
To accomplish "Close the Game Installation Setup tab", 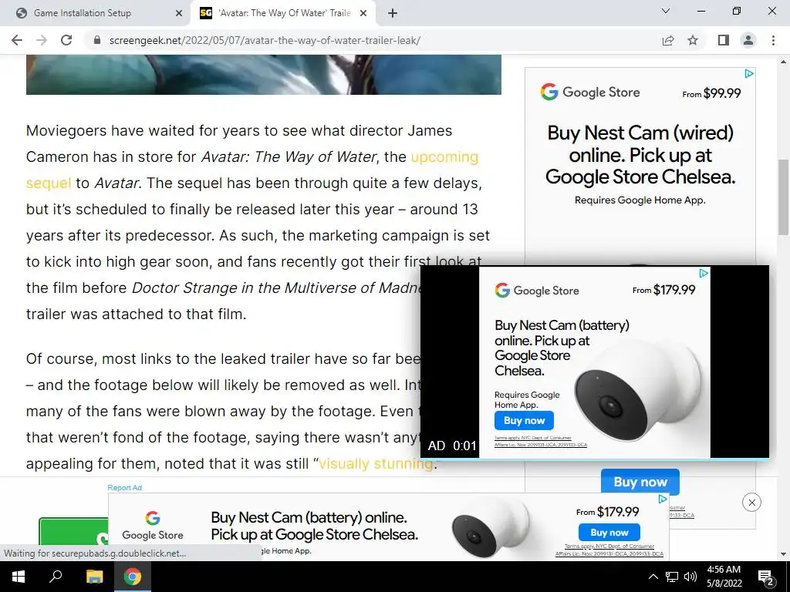I will pyautogui.click(x=179, y=13).
